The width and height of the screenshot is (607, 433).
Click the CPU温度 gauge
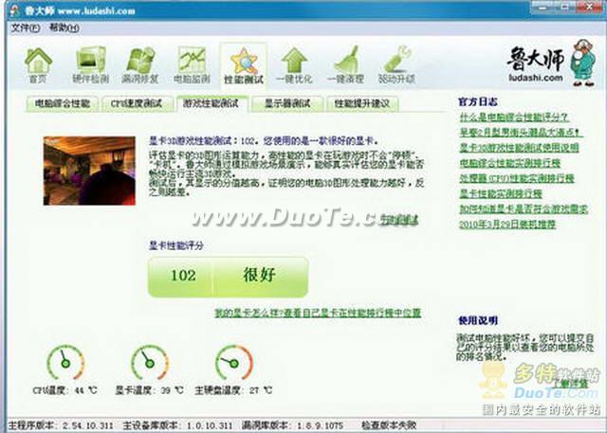point(65,364)
